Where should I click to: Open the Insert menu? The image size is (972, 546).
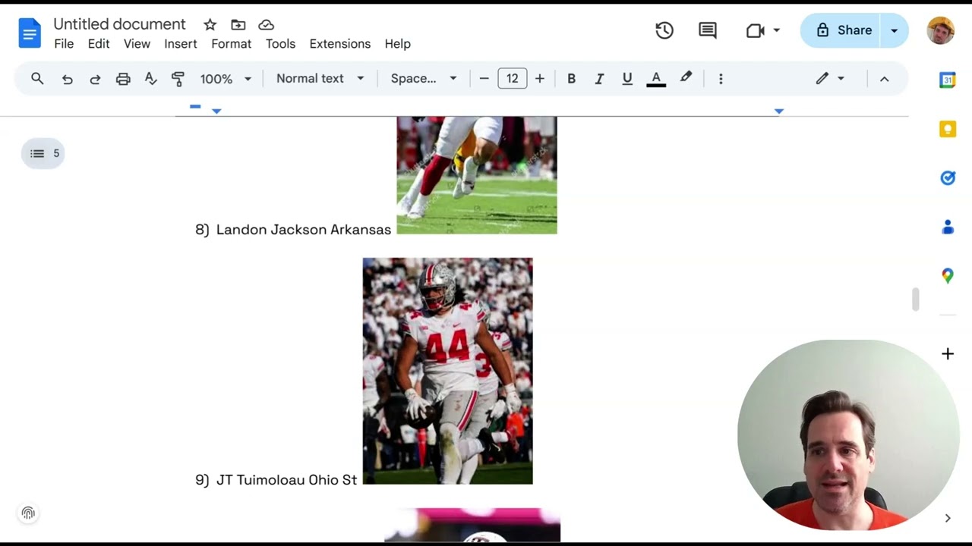point(181,44)
